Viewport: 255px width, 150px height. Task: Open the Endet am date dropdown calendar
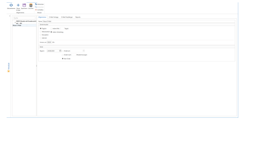(84, 51)
